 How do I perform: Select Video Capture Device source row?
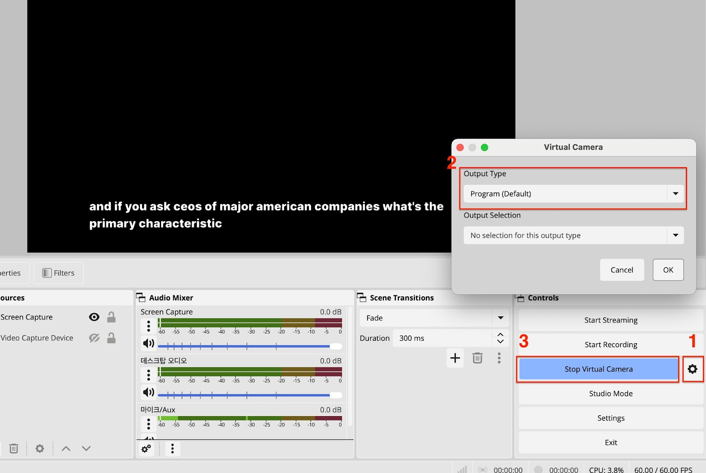pos(66,338)
